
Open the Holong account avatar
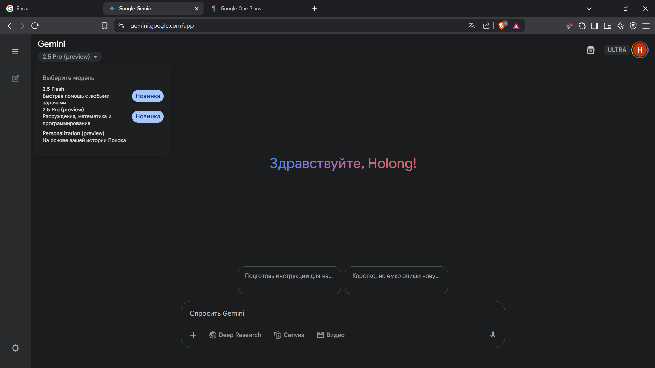(x=640, y=50)
